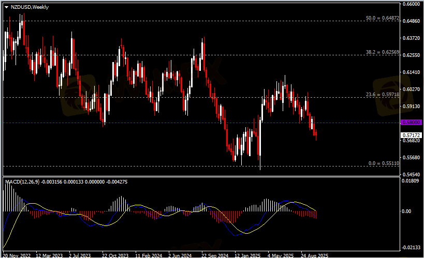Select the 38.2 = 0.62569 Fibonacci label
This screenshot has width=424, height=258.
pos(382,52)
